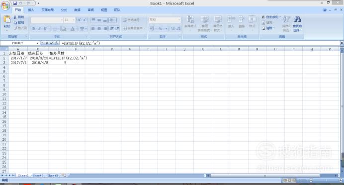The width and height of the screenshot is (344, 185).
Task: Toggle Italic formatting
Action: click(39, 28)
